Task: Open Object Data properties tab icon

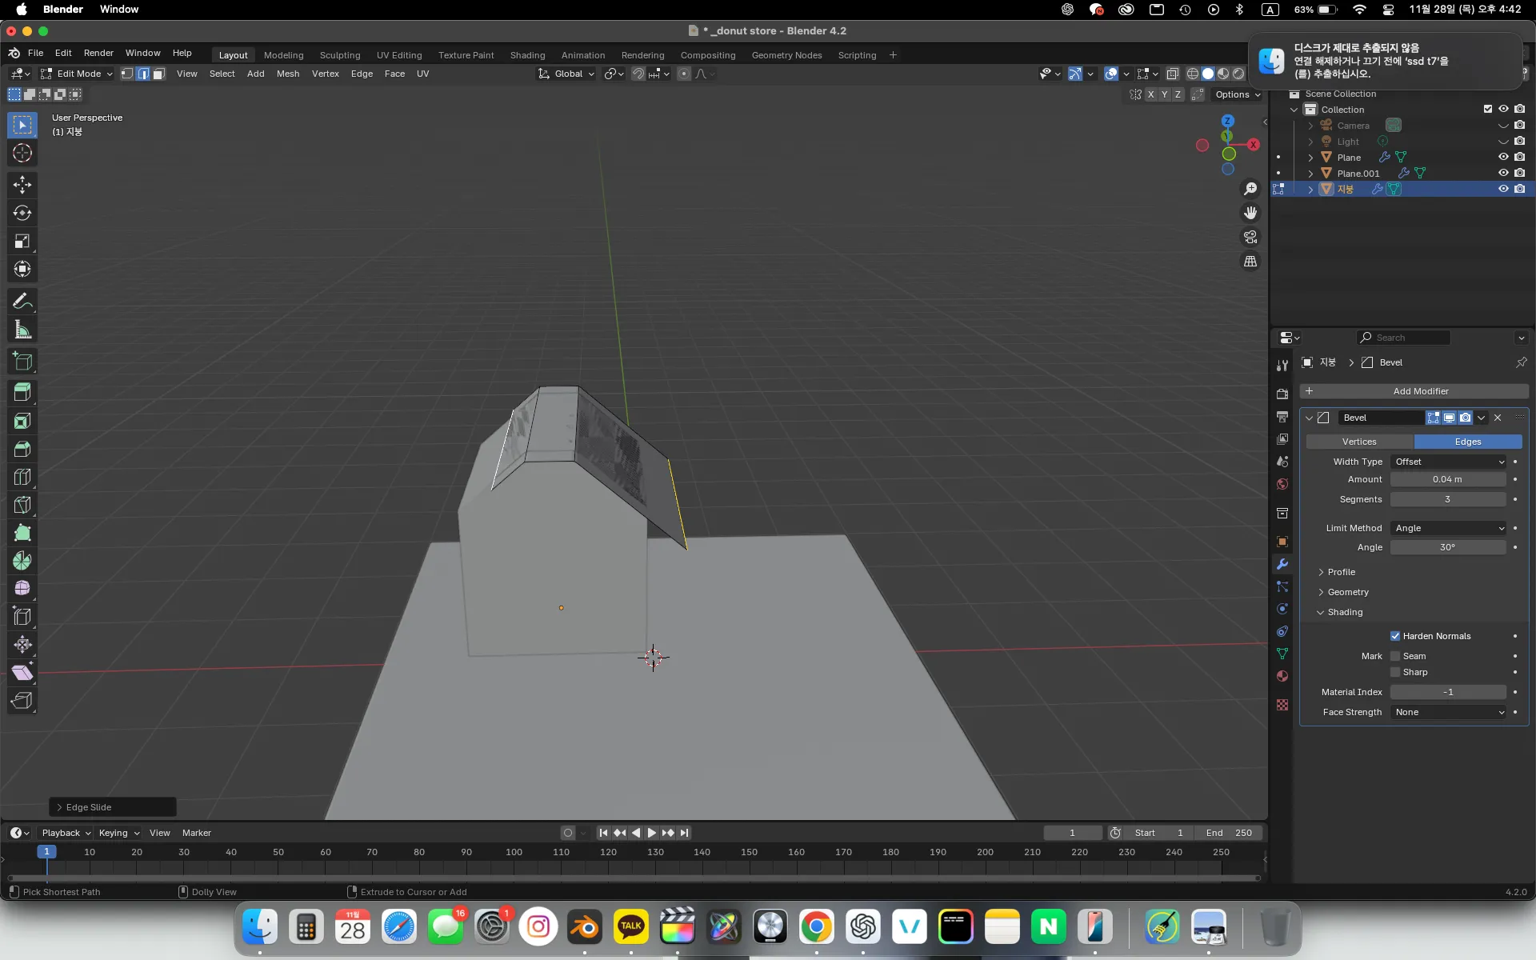Action: [x=1282, y=654]
